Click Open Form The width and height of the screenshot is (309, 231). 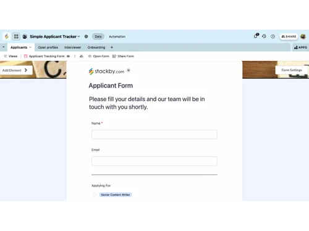(99, 56)
